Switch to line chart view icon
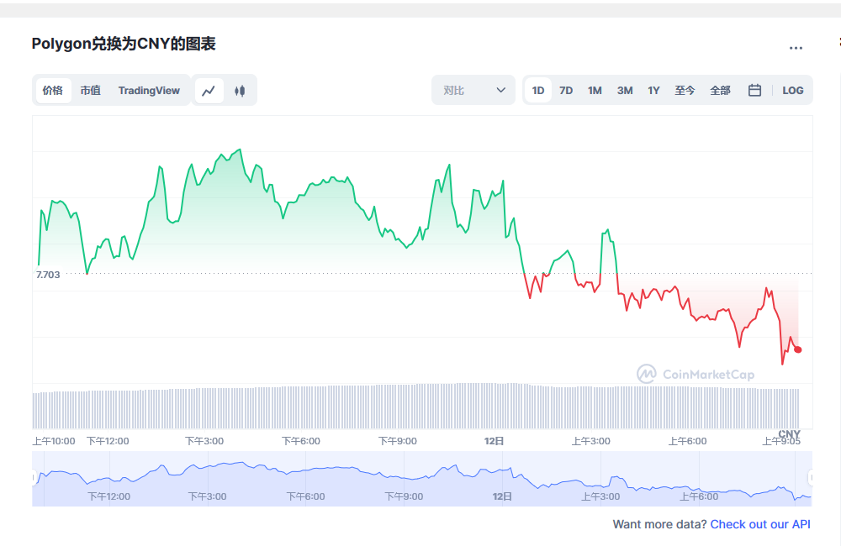Screen dimensions: 841x546 click(209, 91)
